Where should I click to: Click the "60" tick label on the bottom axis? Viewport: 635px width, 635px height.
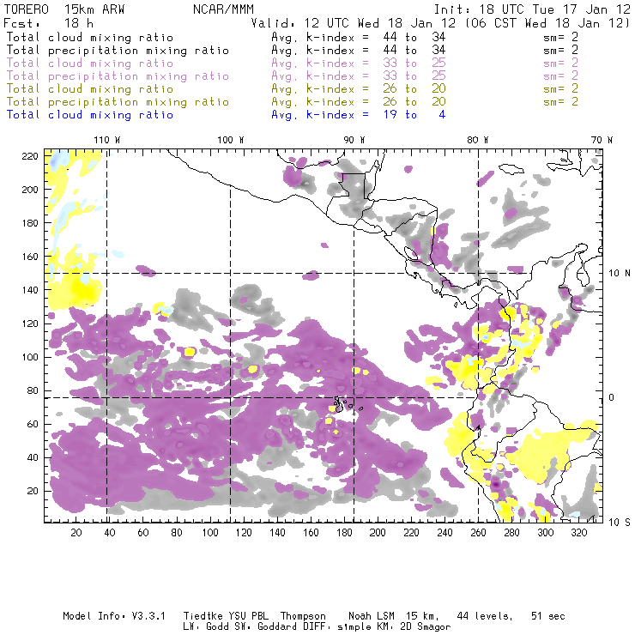[143, 533]
